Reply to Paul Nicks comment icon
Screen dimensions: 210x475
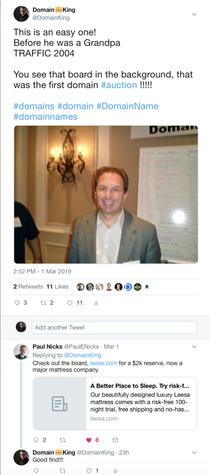(x=36, y=440)
